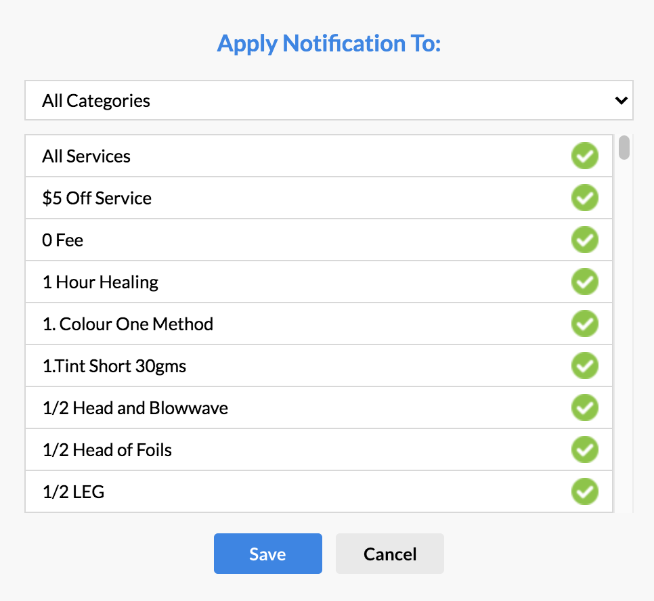
Task: Choose the 1 Hour Healing service name
Action: (100, 282)
